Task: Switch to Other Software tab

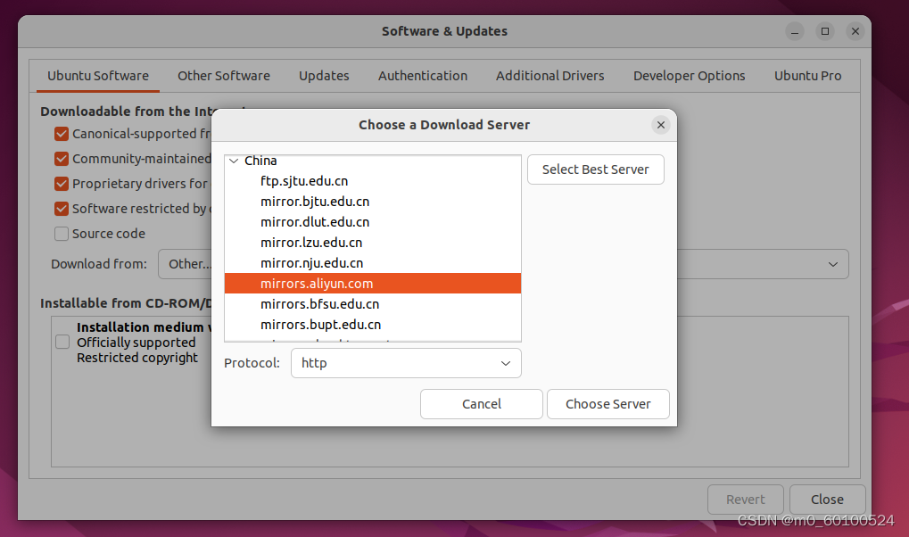Action: 224,76
